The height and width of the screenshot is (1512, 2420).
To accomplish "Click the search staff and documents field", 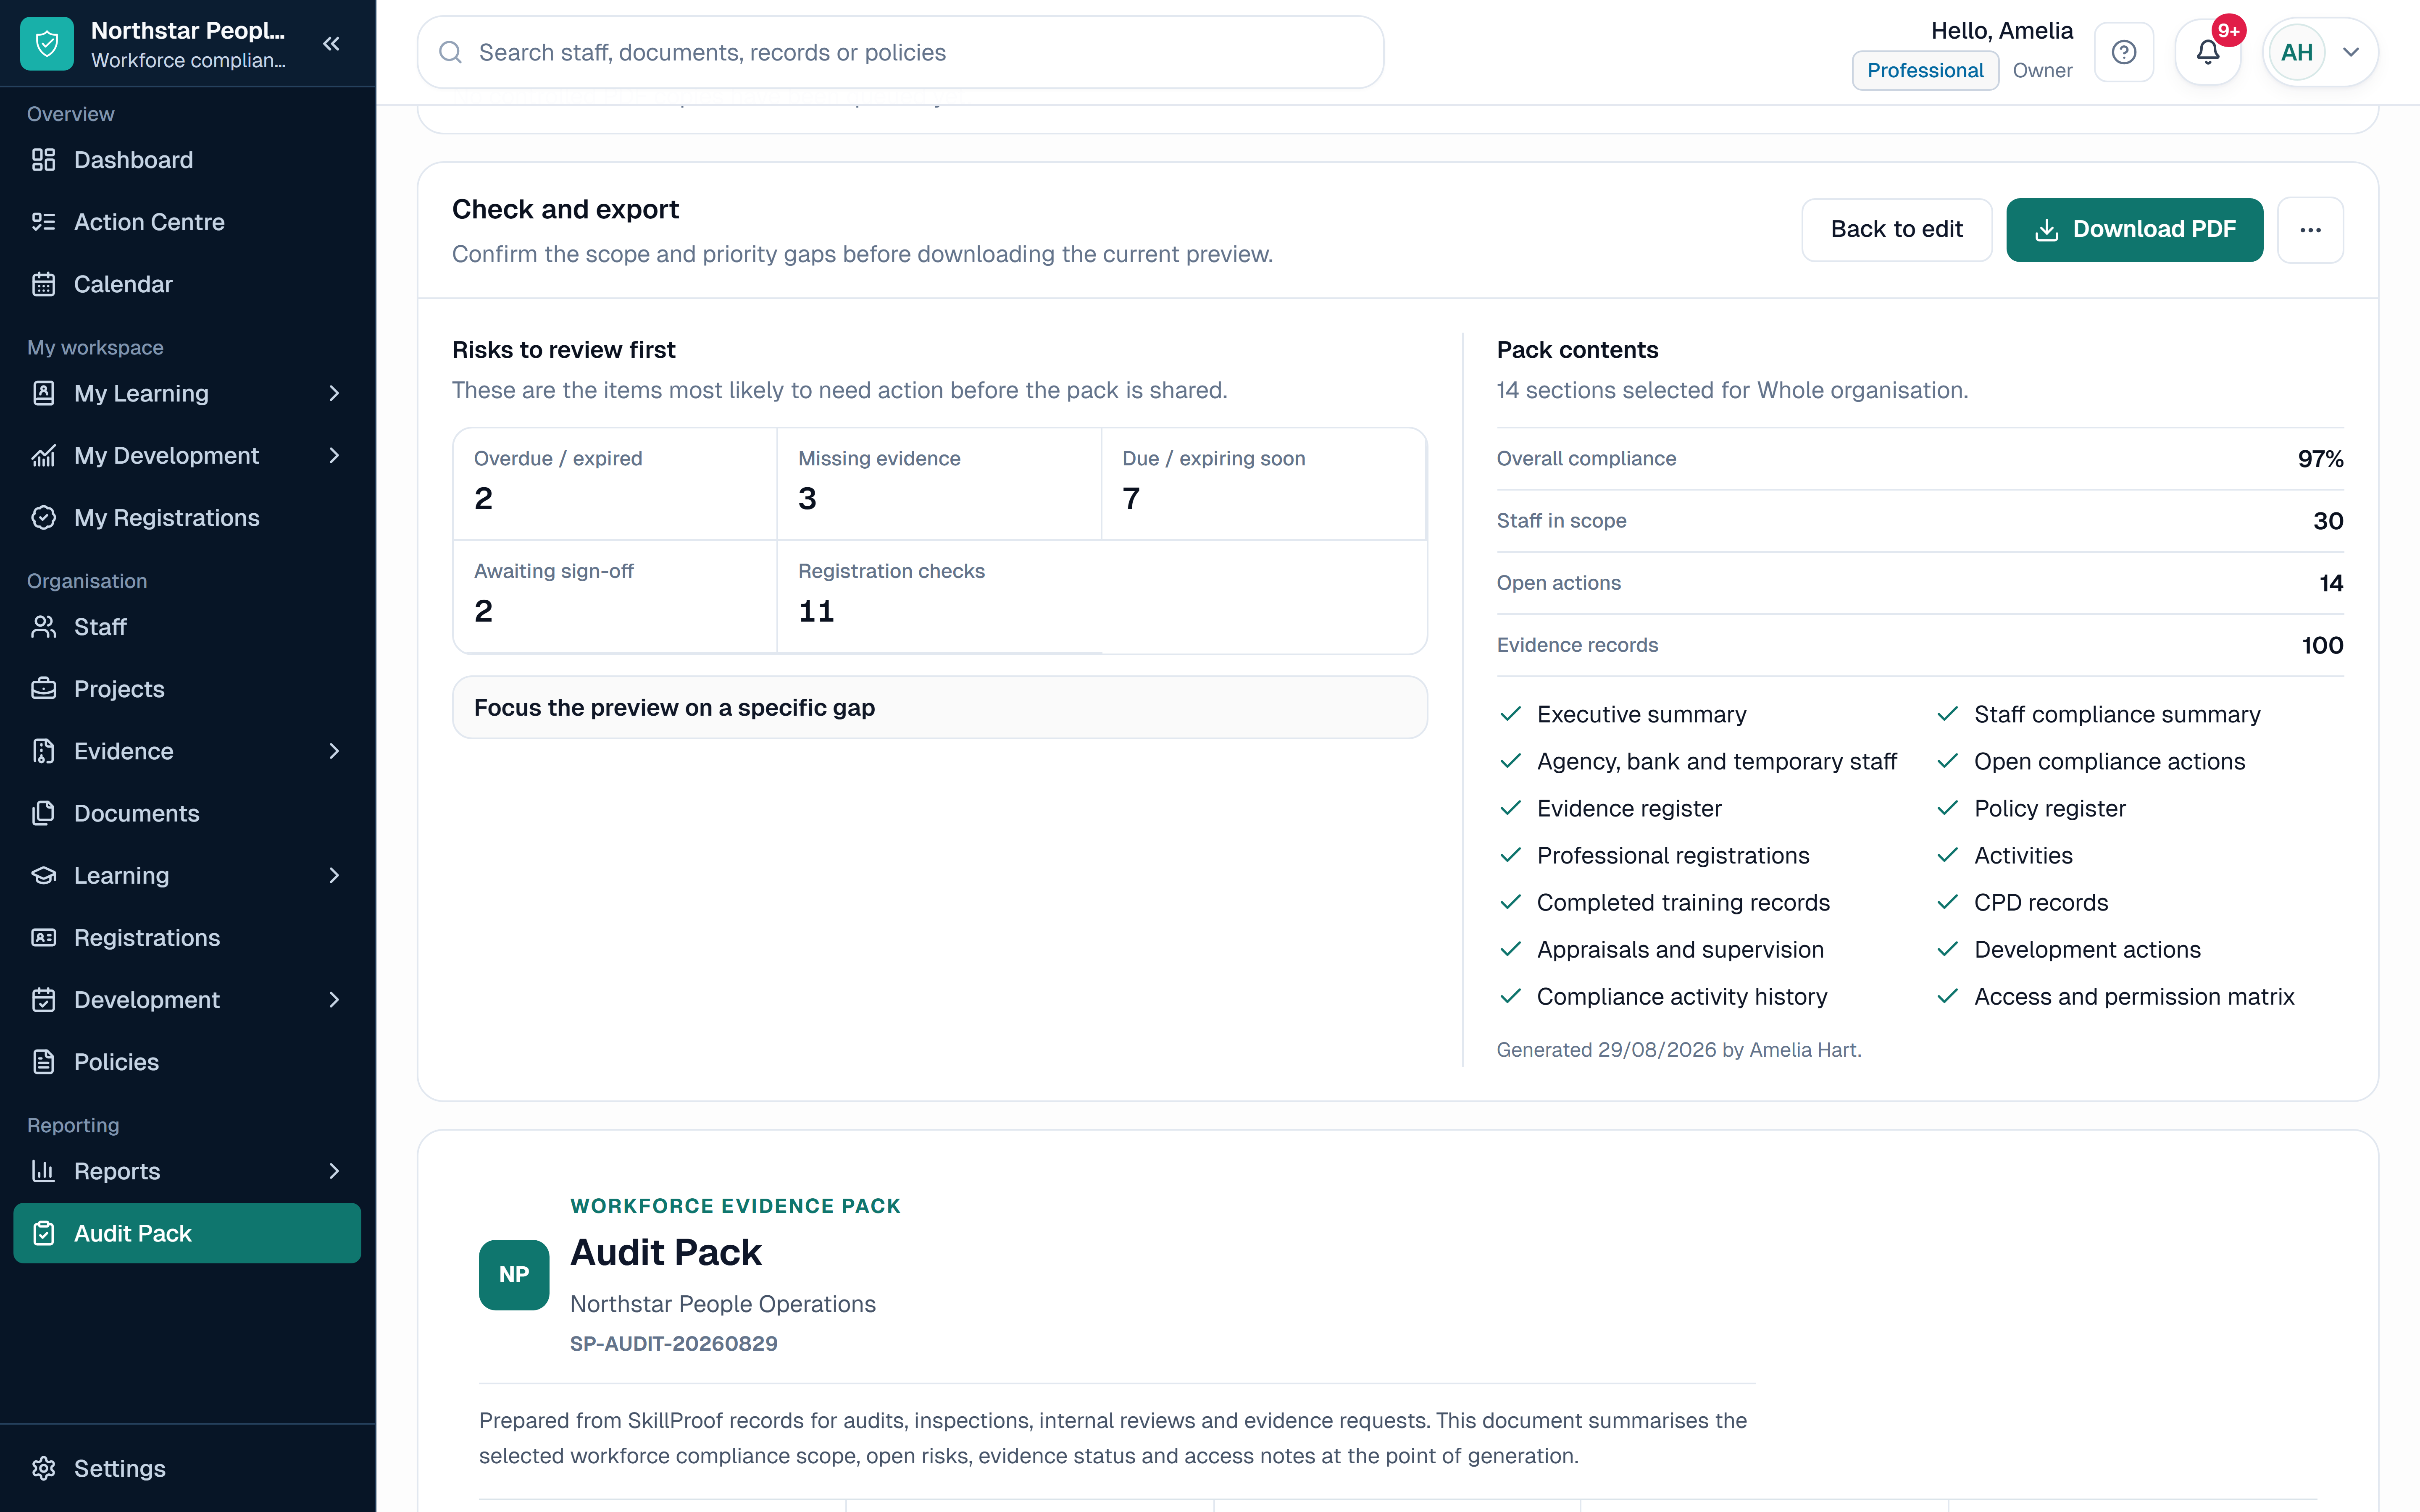I will point(900,52).
